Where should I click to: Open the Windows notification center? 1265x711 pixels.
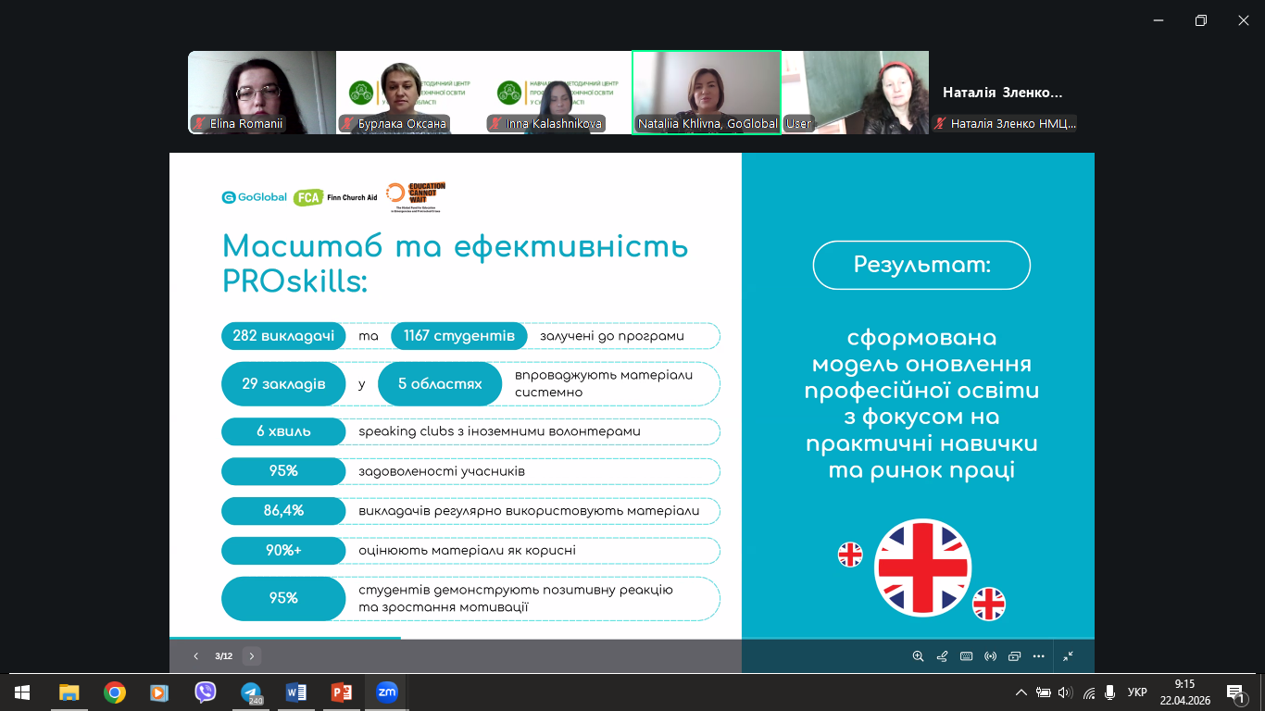[x=1234, y=692]
